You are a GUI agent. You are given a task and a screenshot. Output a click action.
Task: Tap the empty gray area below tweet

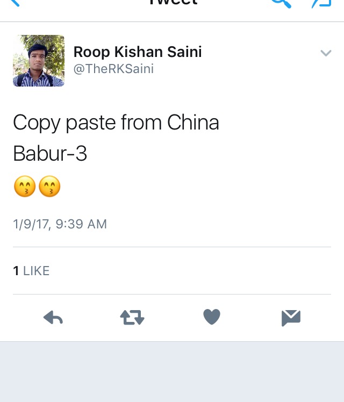tap(172, 372)
